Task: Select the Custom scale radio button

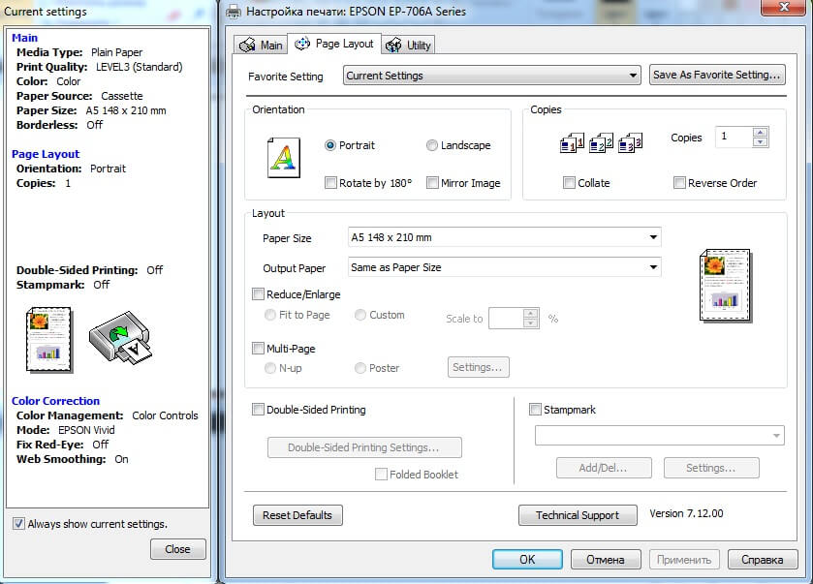Action: pos(360,315)
